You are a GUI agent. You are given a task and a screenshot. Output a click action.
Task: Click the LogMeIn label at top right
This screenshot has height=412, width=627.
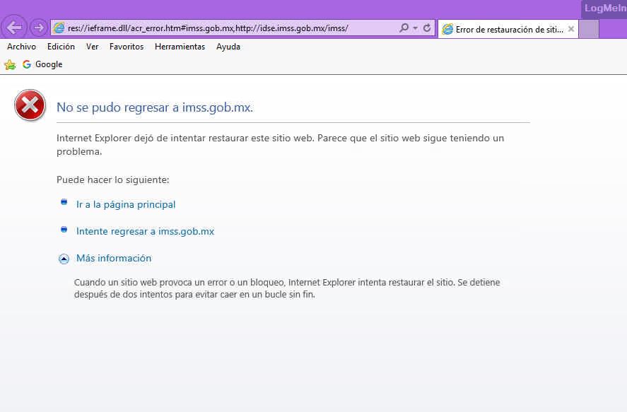[x=605, y=8]
